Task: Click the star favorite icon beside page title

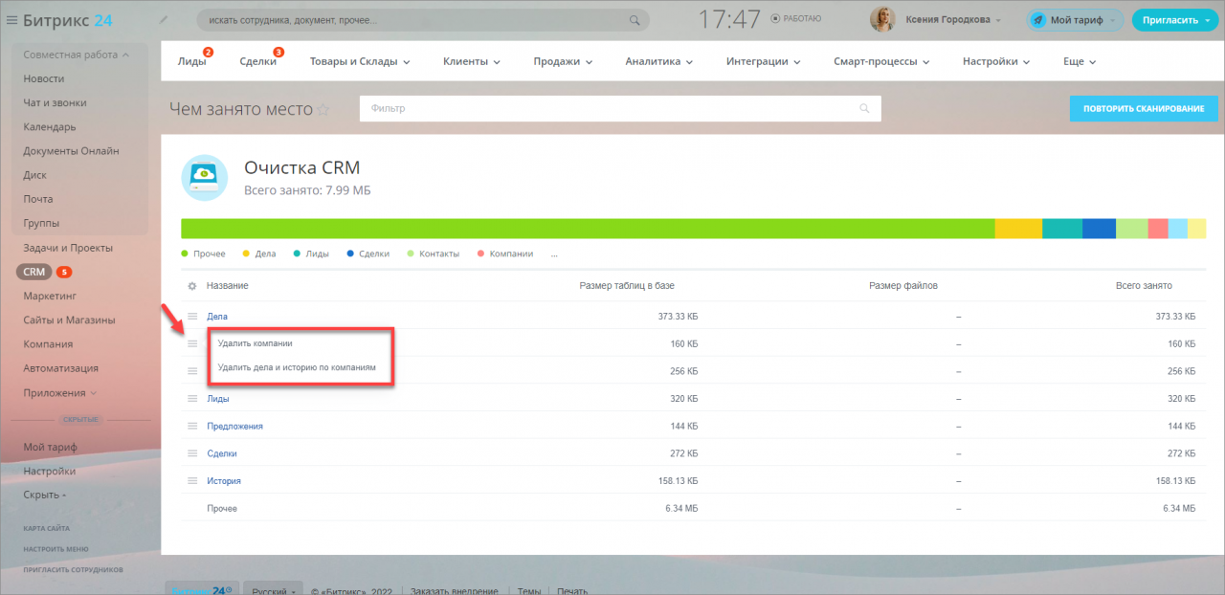Action: [x=323, y=109]
